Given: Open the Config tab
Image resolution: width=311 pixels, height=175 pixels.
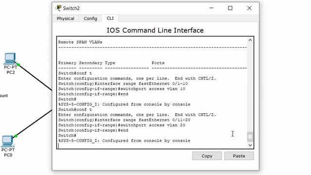Looking at the screenshot, I should point(90,18).
